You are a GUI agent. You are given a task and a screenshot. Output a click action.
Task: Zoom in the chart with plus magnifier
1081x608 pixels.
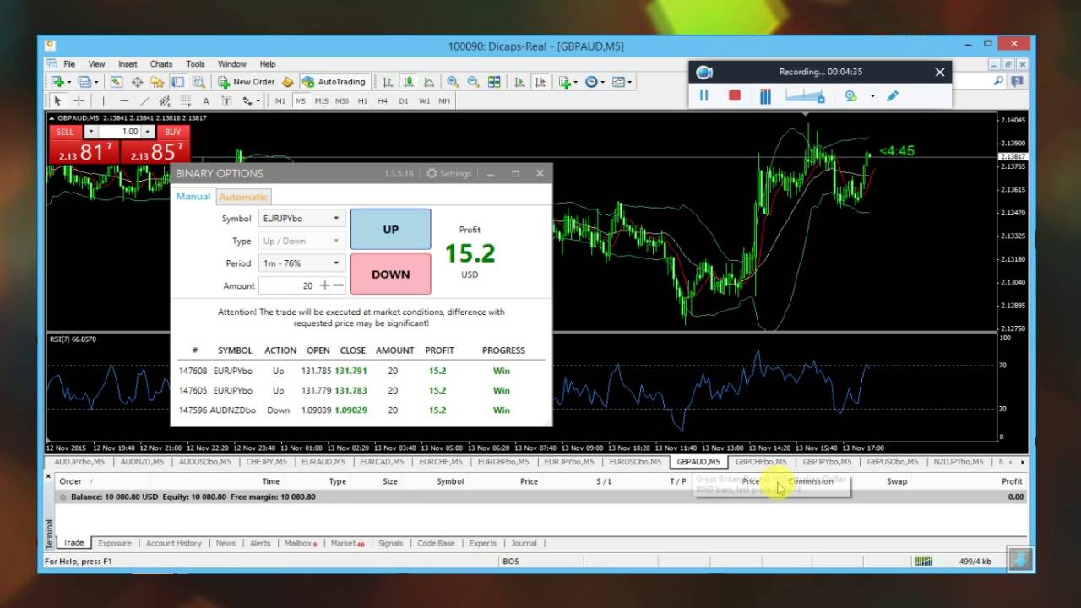[x=453, y=82]
